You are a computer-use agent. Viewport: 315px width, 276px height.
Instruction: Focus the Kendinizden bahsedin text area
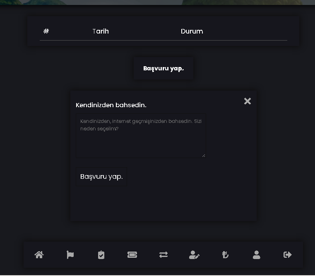tap(141, 136)
